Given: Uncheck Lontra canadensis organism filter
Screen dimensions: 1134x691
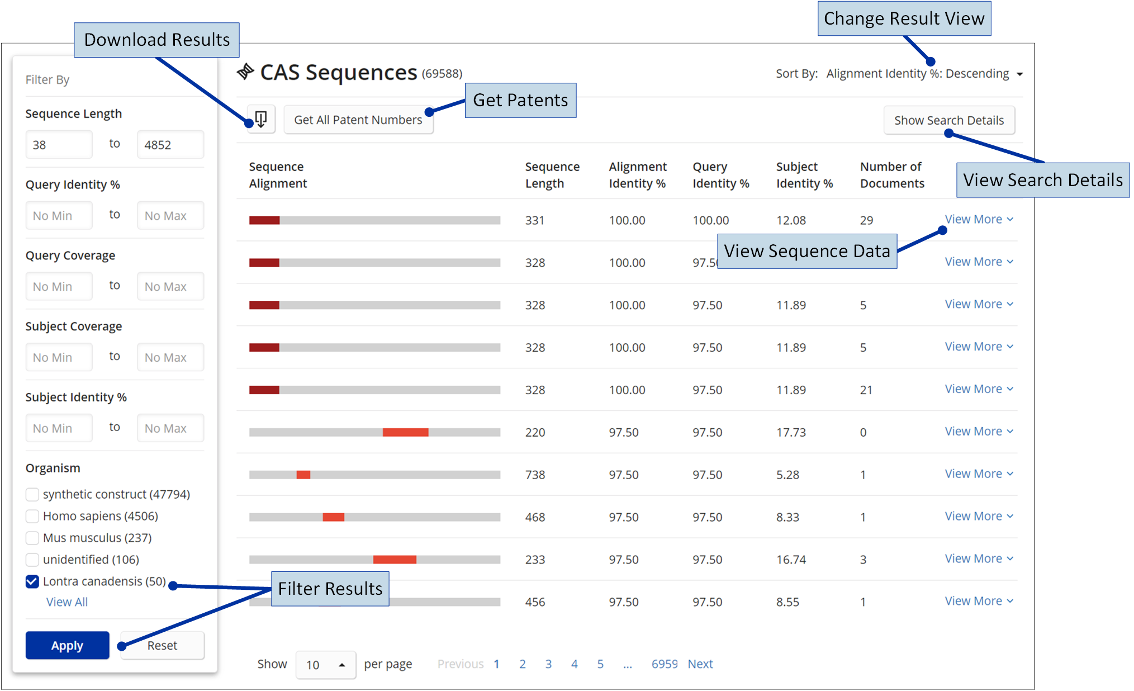Looking at the screenshot, I should pos(32,581).
